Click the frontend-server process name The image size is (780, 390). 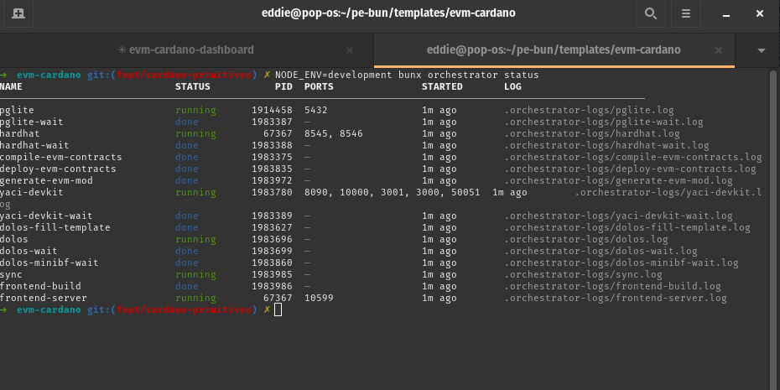tap(44, 299)
